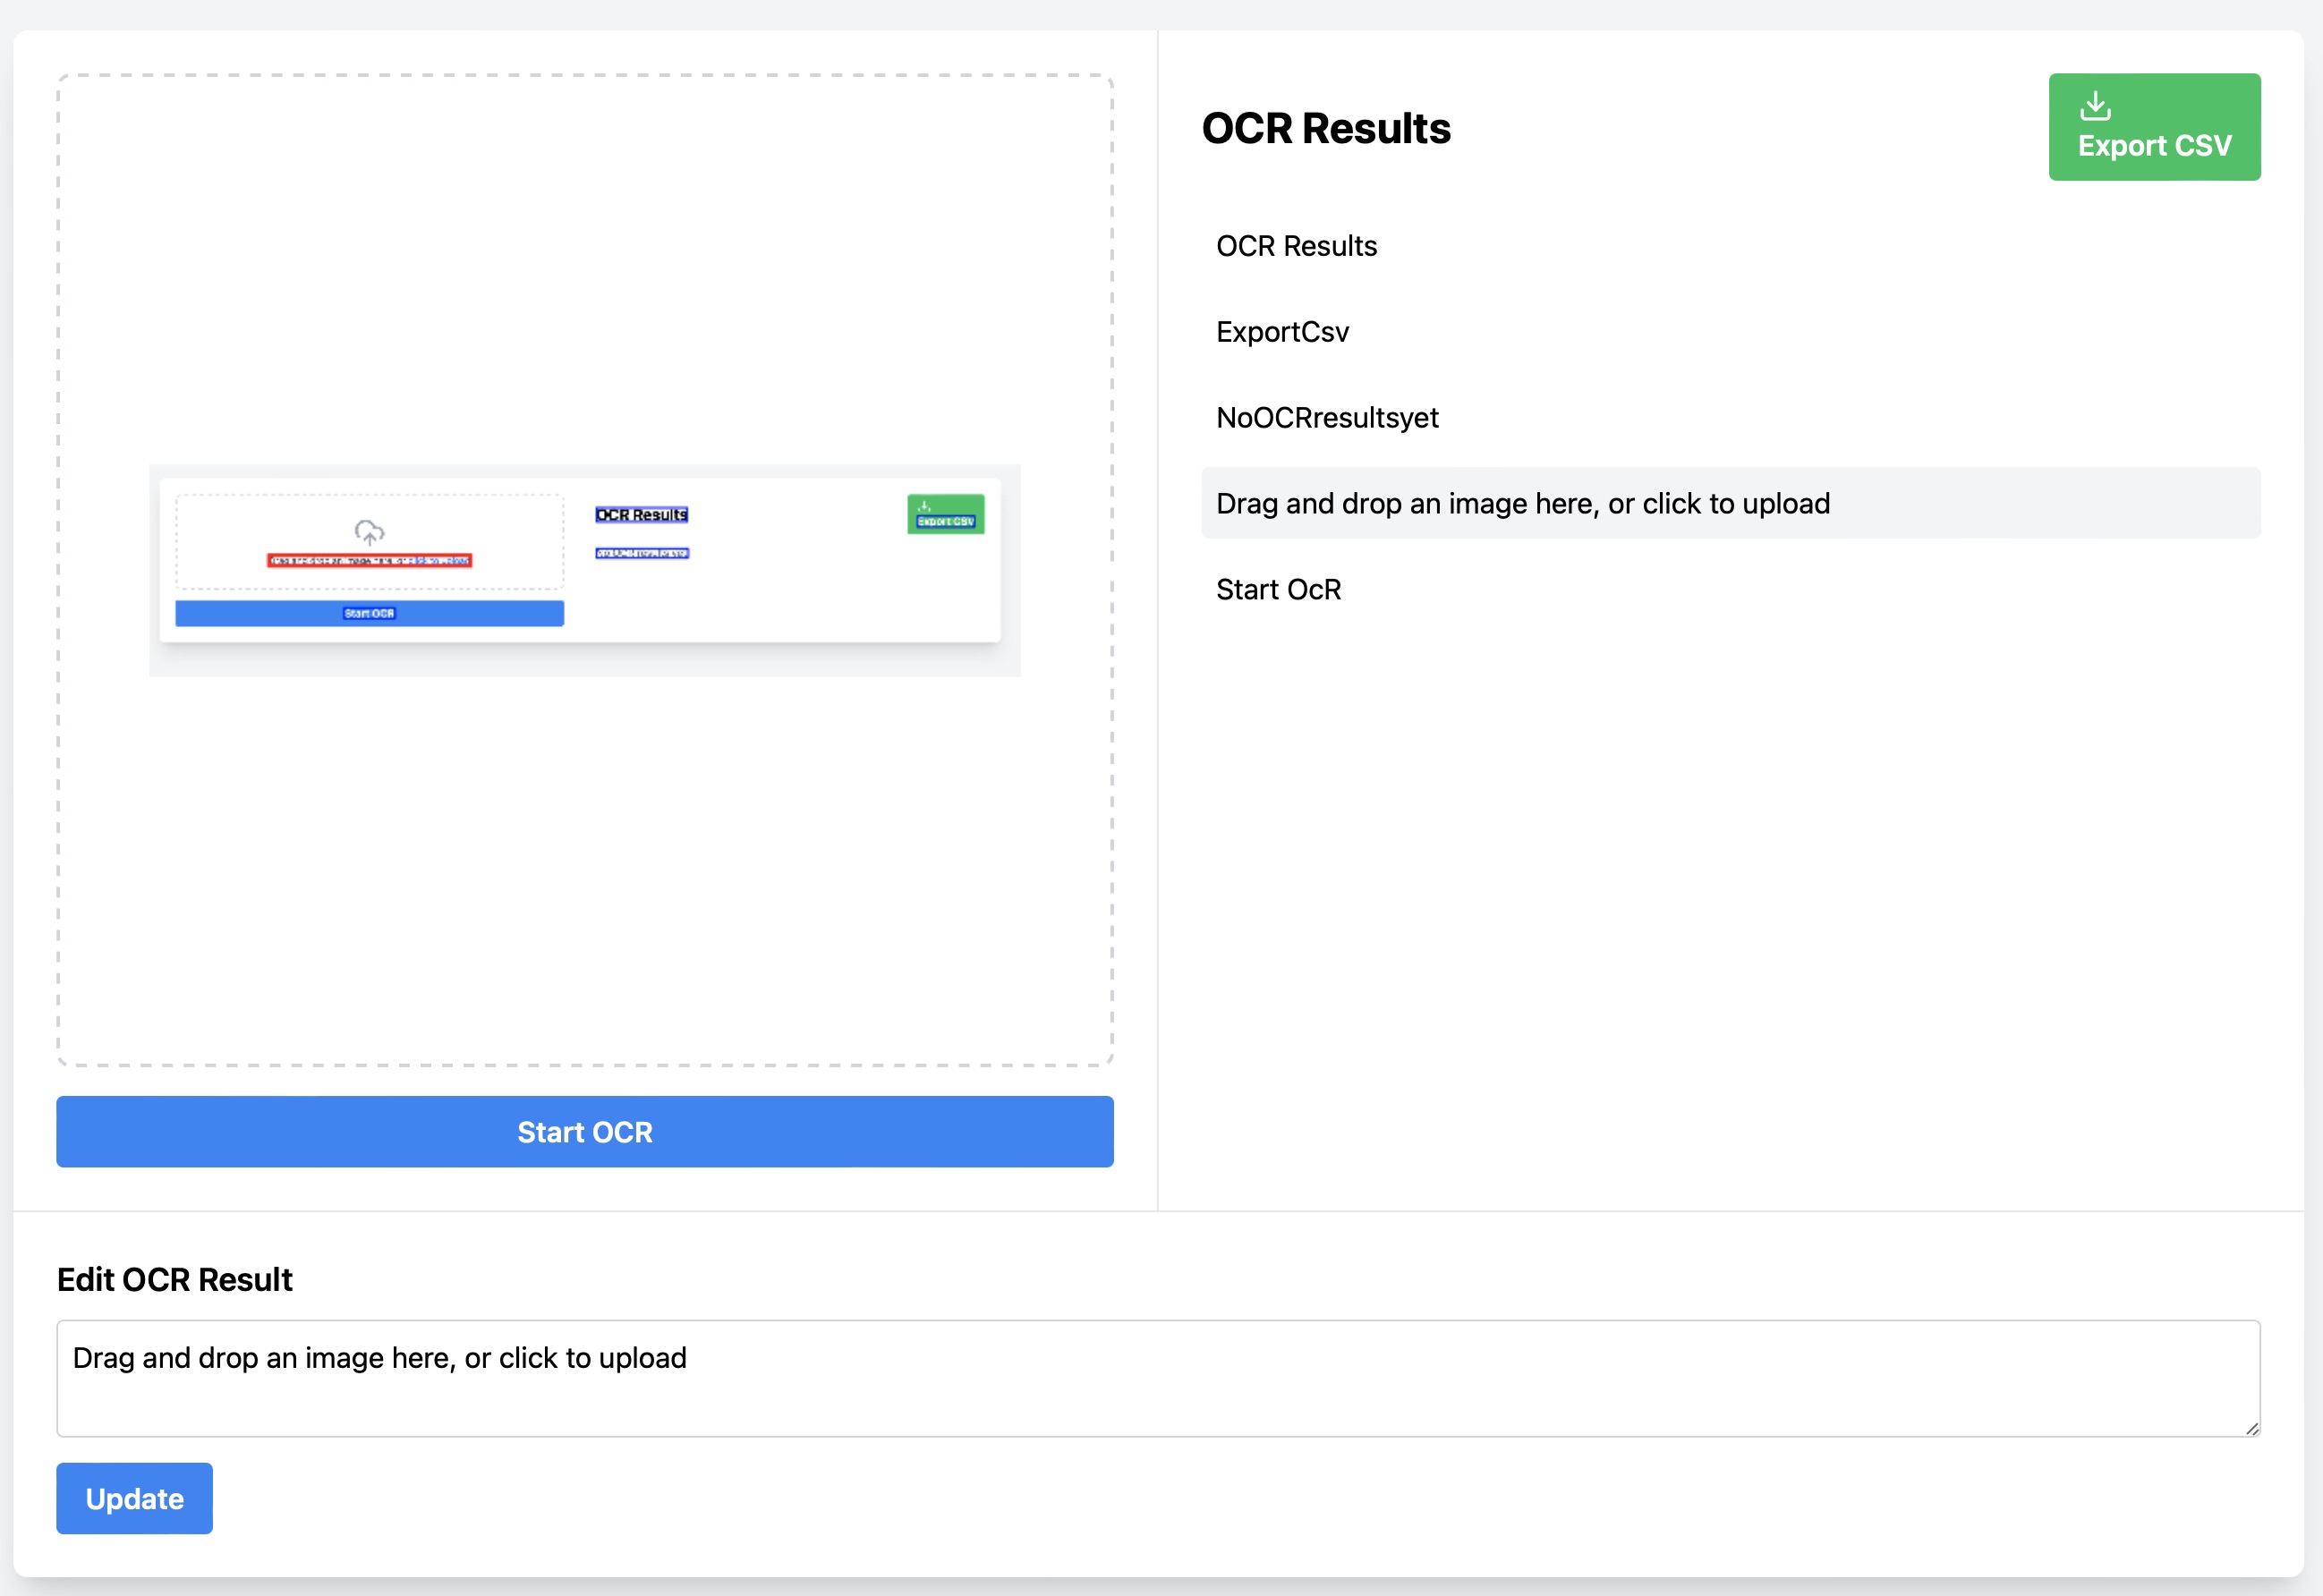This screenshot has width=2323, height=1596.
Task: Click the cloud upload icon in preview image
Action: click(369, 531)
